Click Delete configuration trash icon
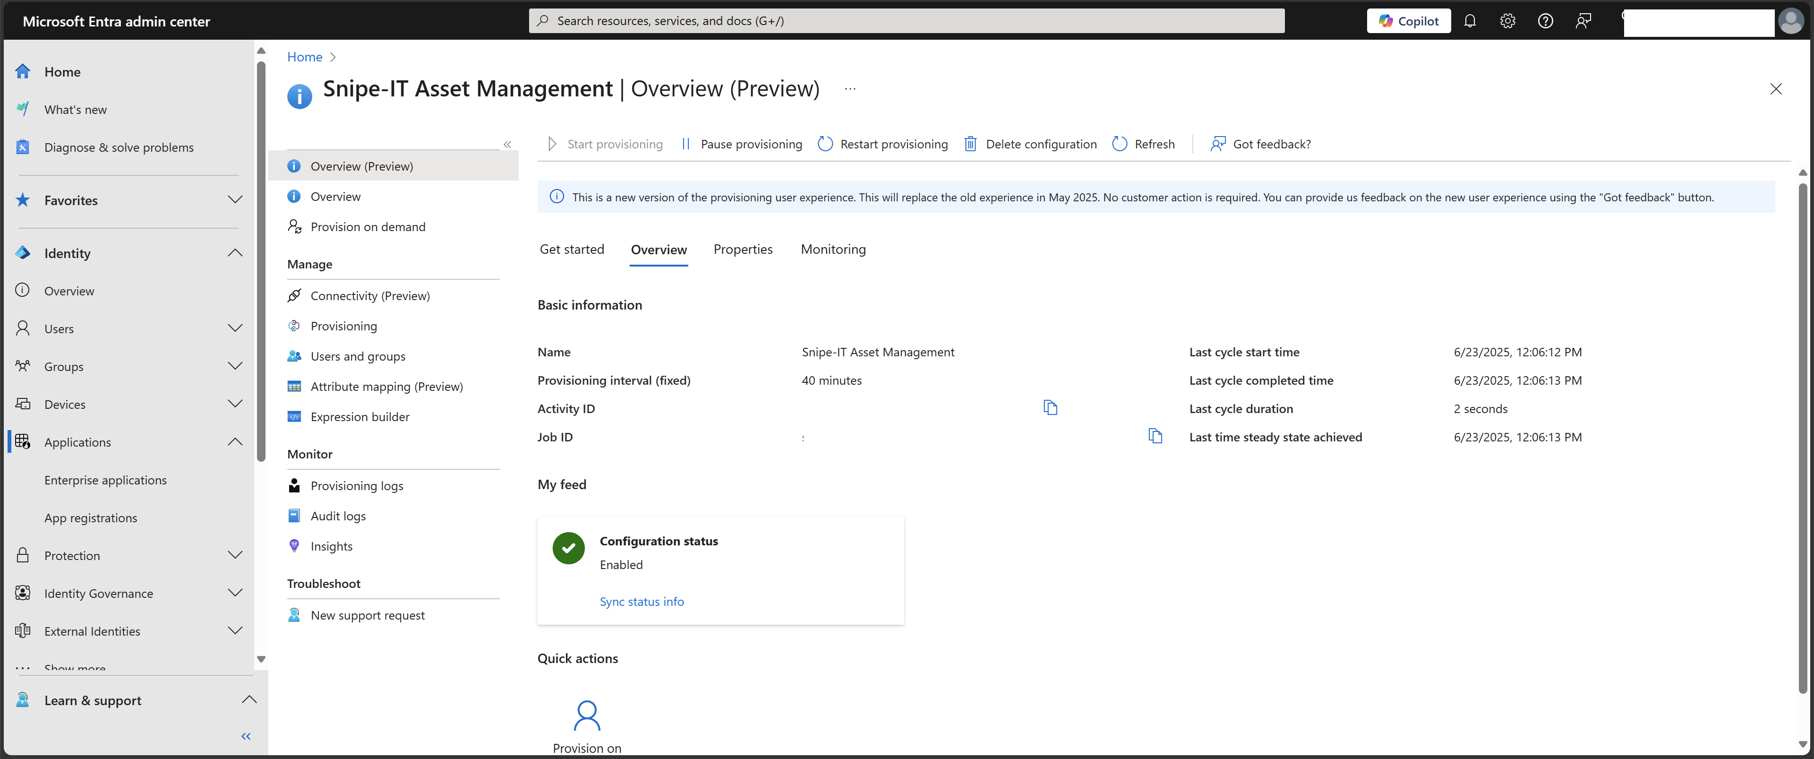1814x759 pixels. [x=970, y=144]
